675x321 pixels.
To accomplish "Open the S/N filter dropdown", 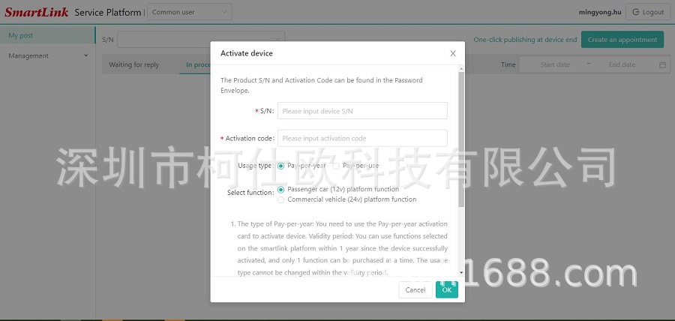I will click(201, 39).
